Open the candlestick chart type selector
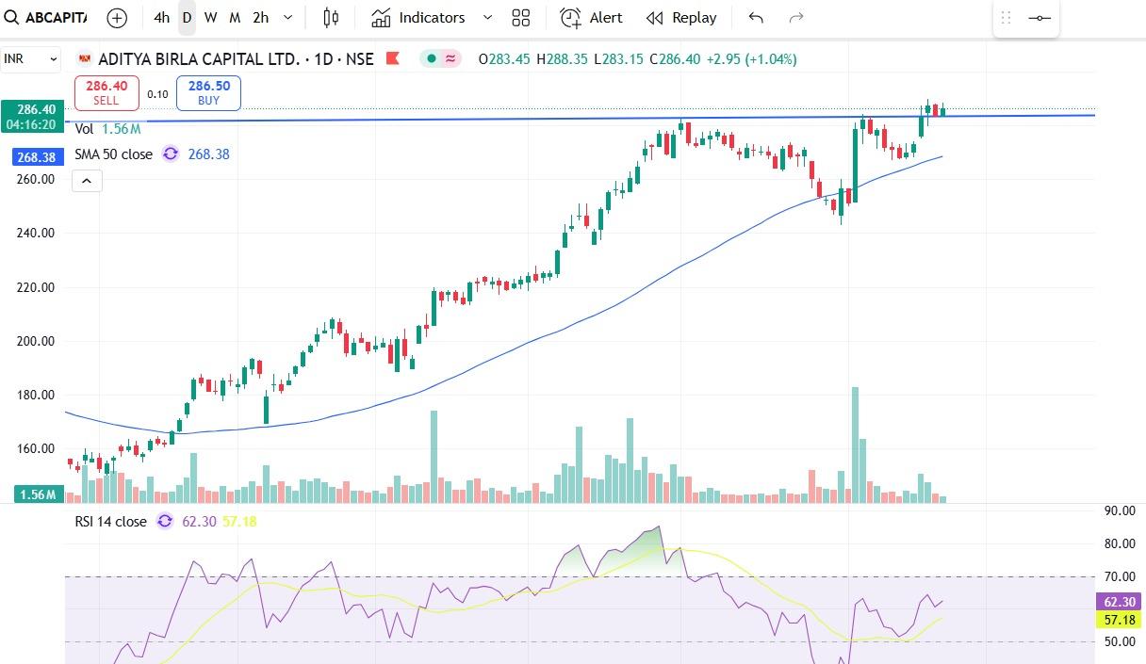The width and height of the screenshot is (1146, 664). click(x=331, y=17)
